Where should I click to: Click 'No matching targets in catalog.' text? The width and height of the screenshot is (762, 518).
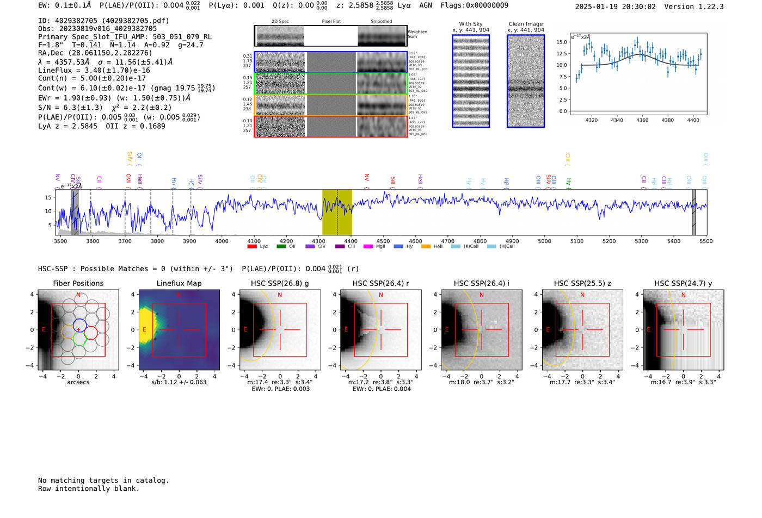[103, 480]
